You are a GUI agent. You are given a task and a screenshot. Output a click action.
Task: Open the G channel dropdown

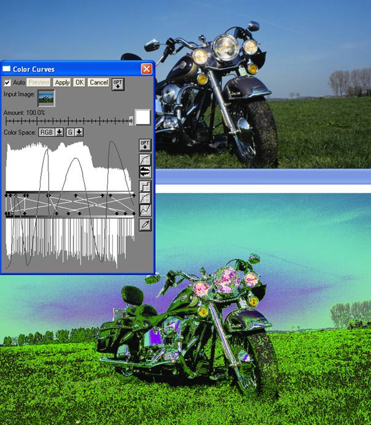[74, 132]
